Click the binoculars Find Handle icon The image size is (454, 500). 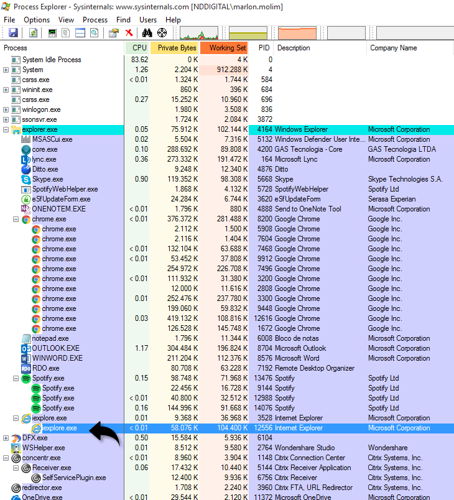coord(147,32)
